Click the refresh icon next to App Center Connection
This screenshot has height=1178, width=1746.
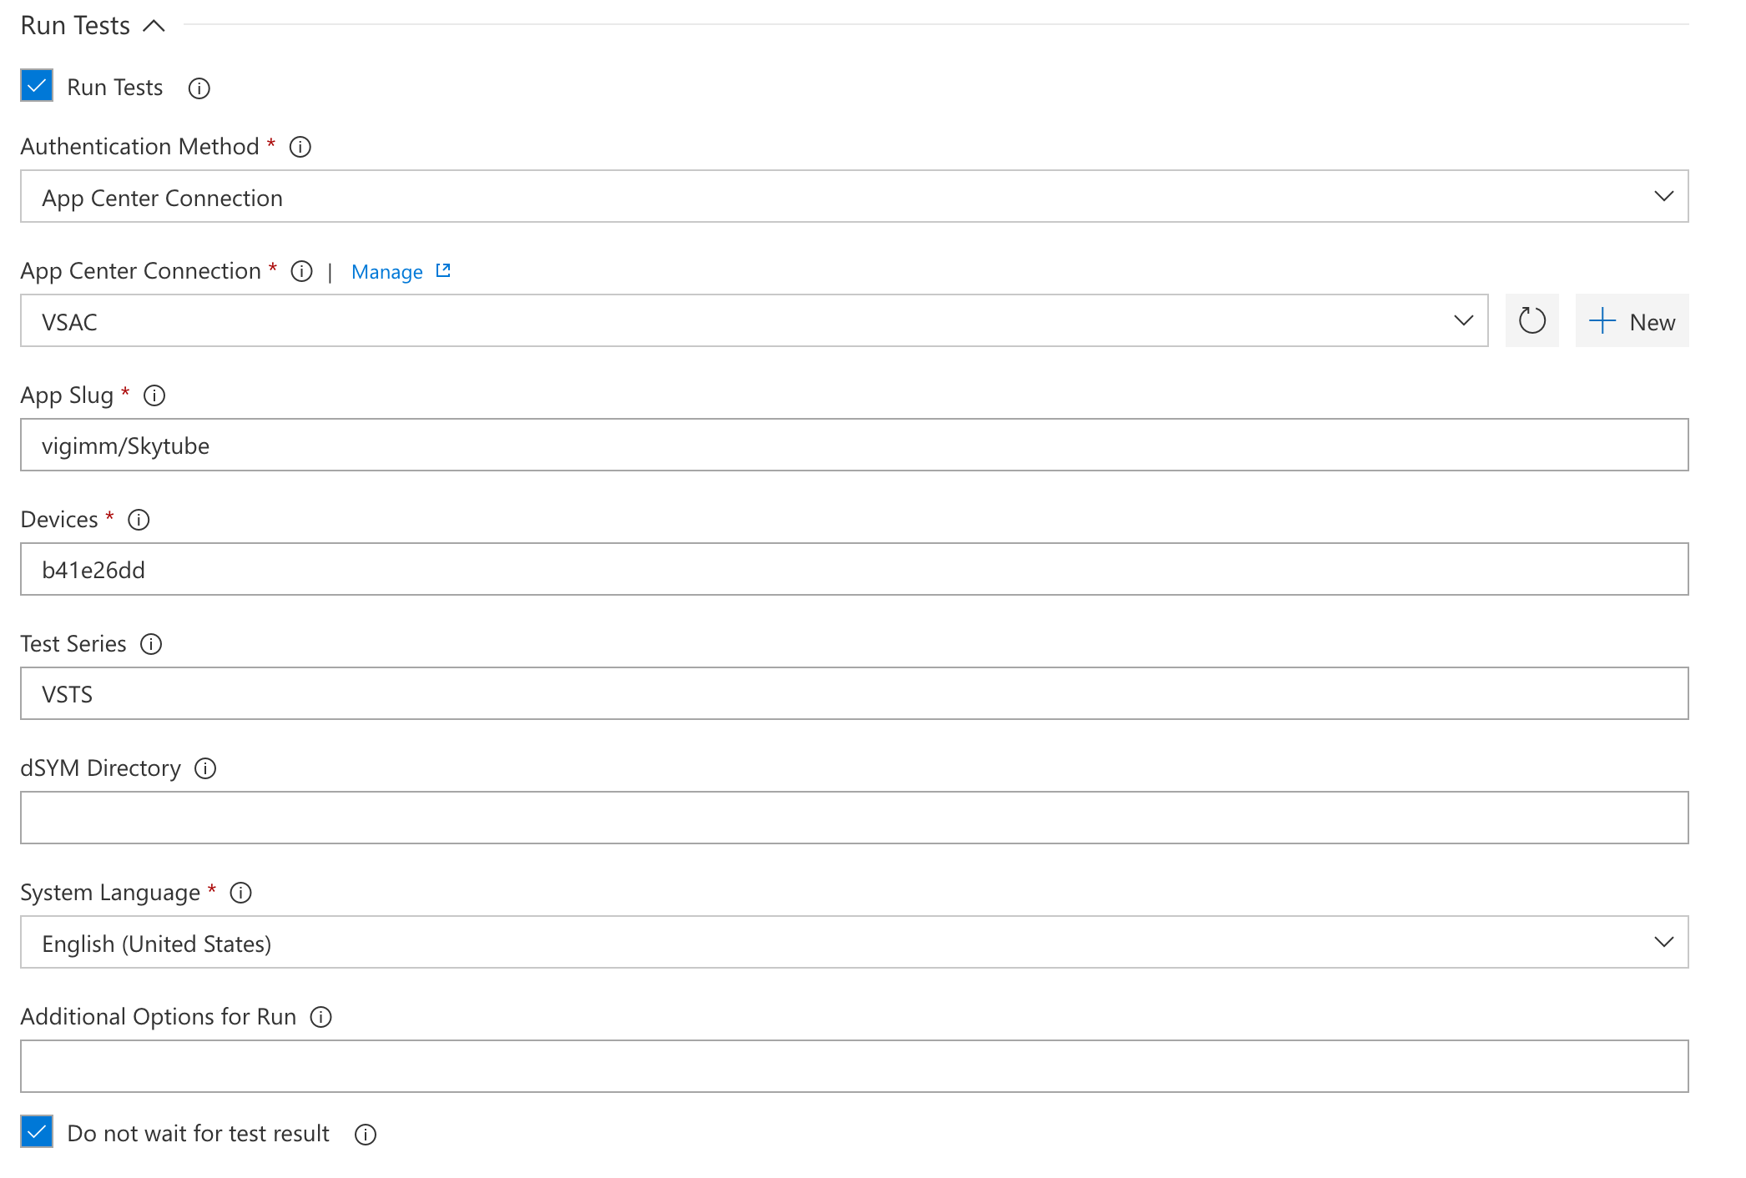point(1531,321)
